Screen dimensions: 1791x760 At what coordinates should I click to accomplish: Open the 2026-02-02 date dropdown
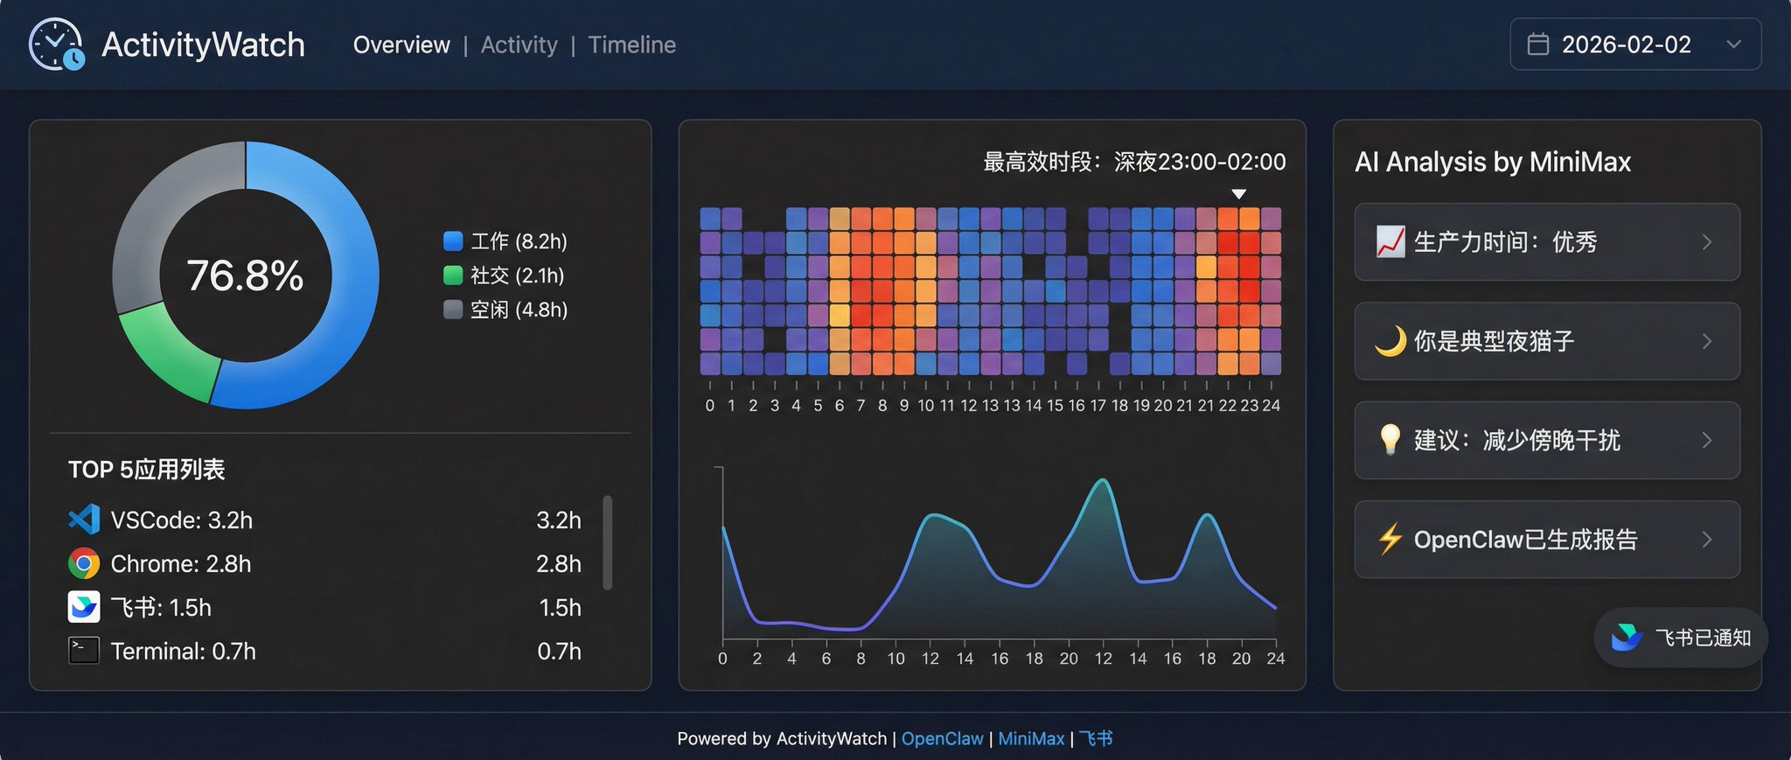pyautogui.click(x=1635, y=45)
